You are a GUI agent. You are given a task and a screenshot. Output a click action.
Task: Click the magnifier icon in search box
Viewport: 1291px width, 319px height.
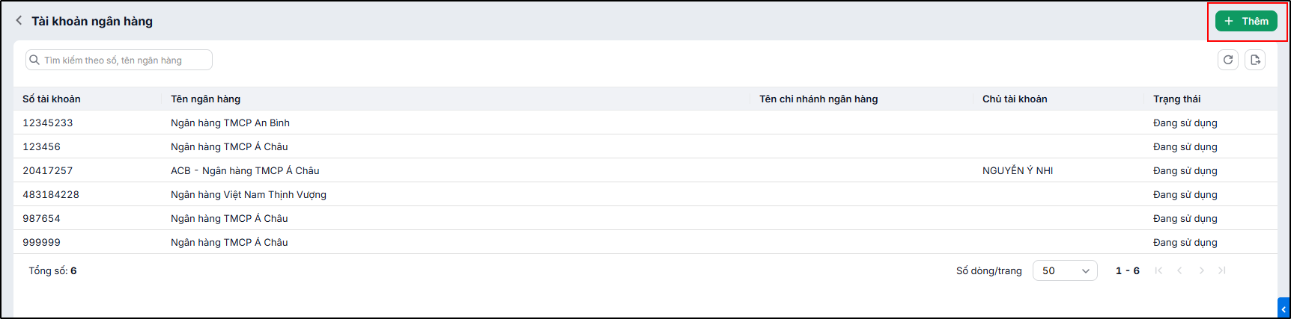point(34,60)
